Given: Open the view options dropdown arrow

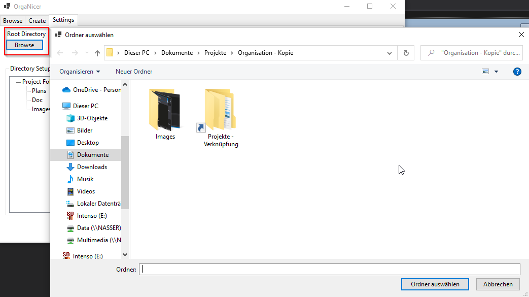Looking at the screenshot, I should (x=496, y=72).
